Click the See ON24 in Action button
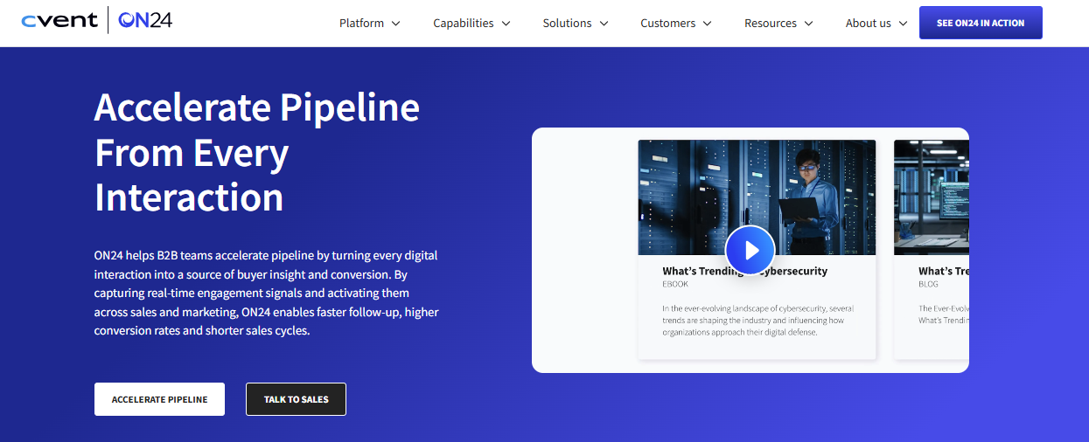1089x442 pixels. point(981,23)
